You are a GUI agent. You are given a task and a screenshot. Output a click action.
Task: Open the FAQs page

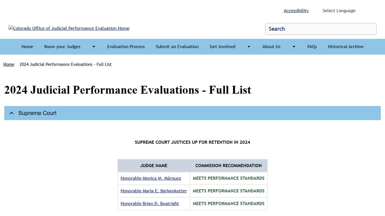[312, 47]
